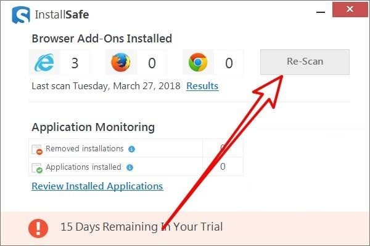Open the Results link
Viewport: 370px width, 246px height.
202,85
